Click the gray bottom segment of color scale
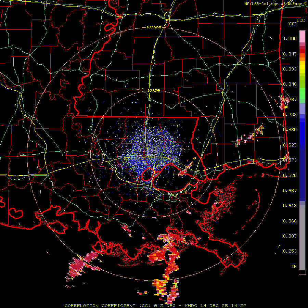Viewport: 308px width, 308px height. coord(302,238)
